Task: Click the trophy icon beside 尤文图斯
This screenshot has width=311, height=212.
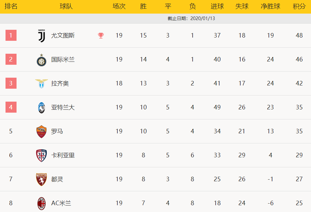Action: [101, 35]
